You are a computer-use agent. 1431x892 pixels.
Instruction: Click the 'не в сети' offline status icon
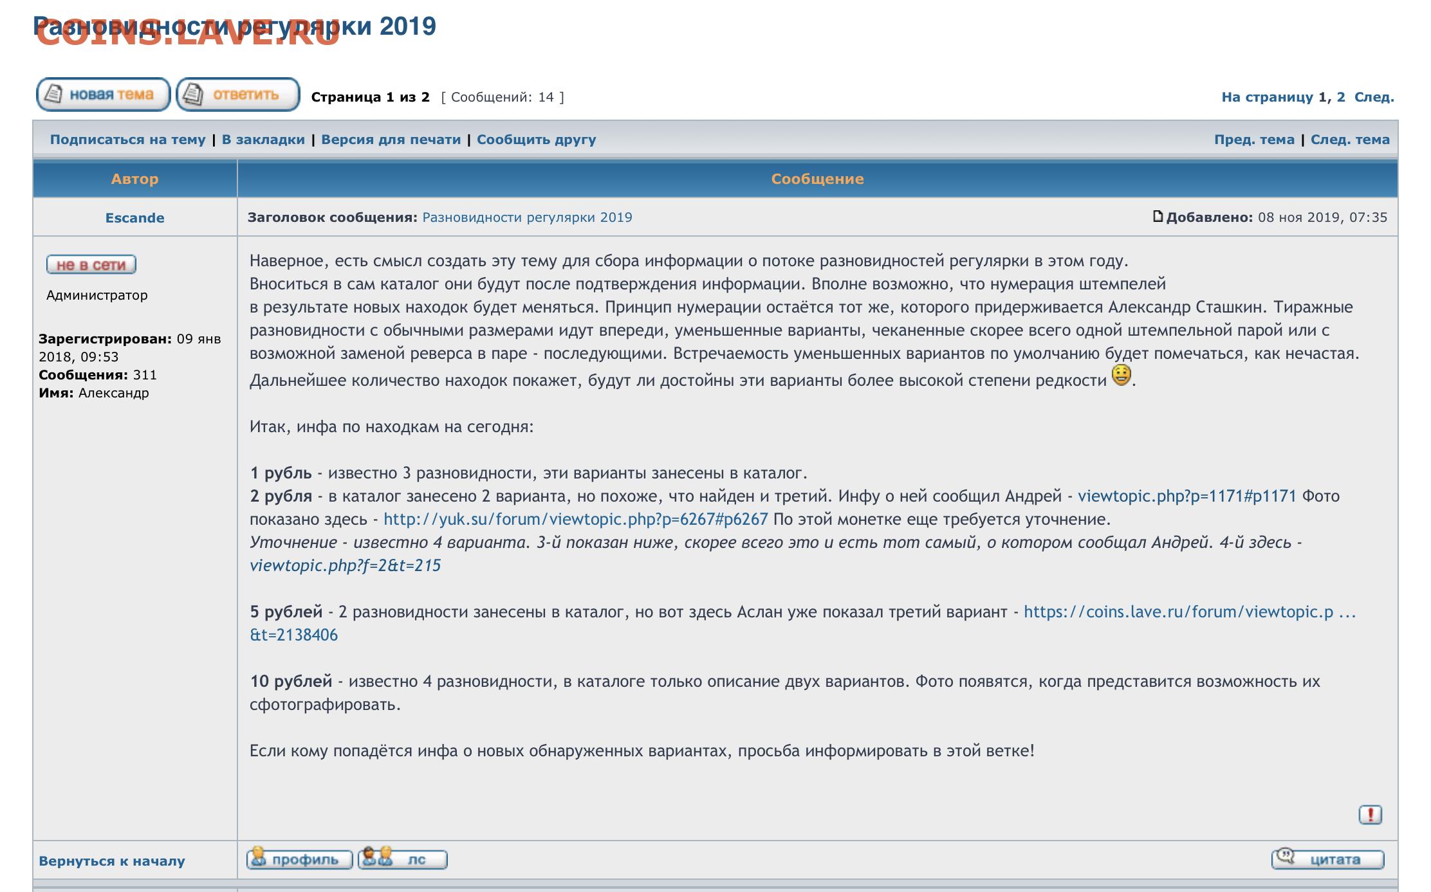(91, 264)
